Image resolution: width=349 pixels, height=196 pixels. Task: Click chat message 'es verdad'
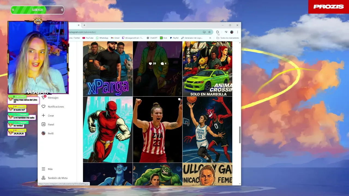tap(18, 124)
